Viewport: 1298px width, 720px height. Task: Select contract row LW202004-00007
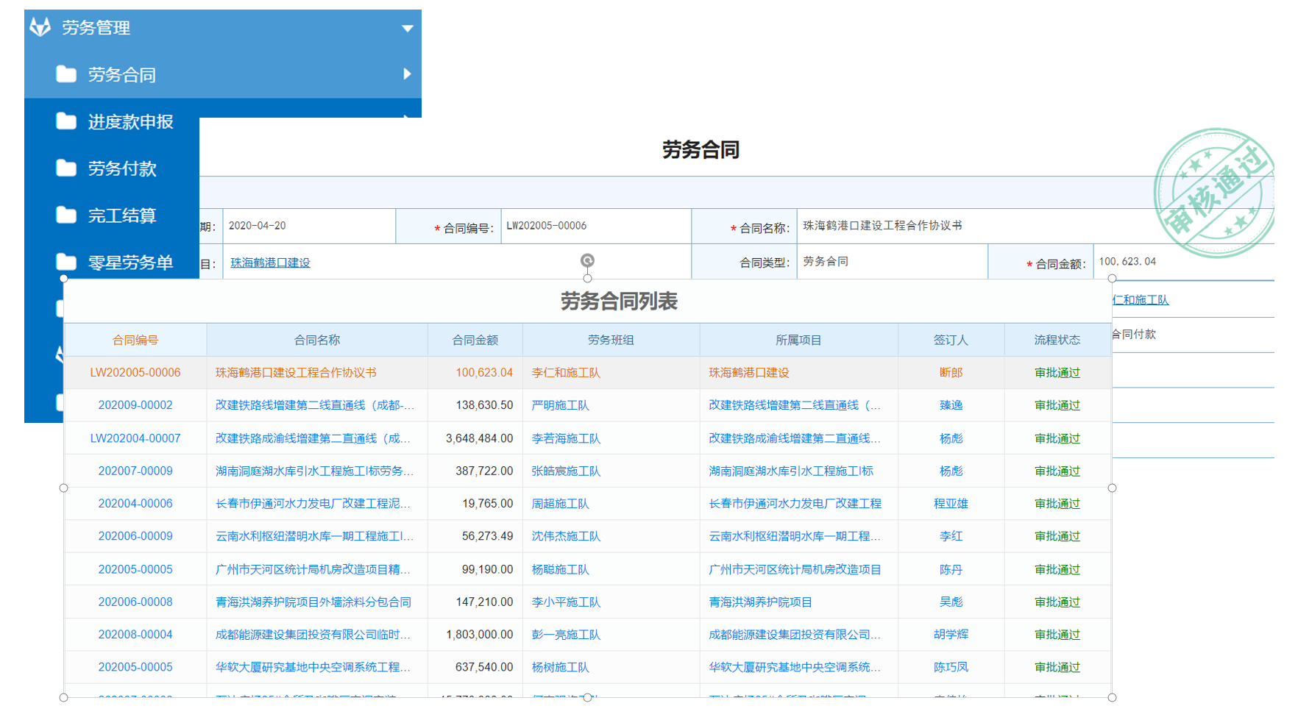pyautogui.click(x=135, y=438)
